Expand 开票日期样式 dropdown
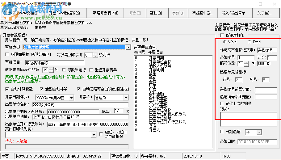This screenshot has width=281, height=160. (71, 98)
